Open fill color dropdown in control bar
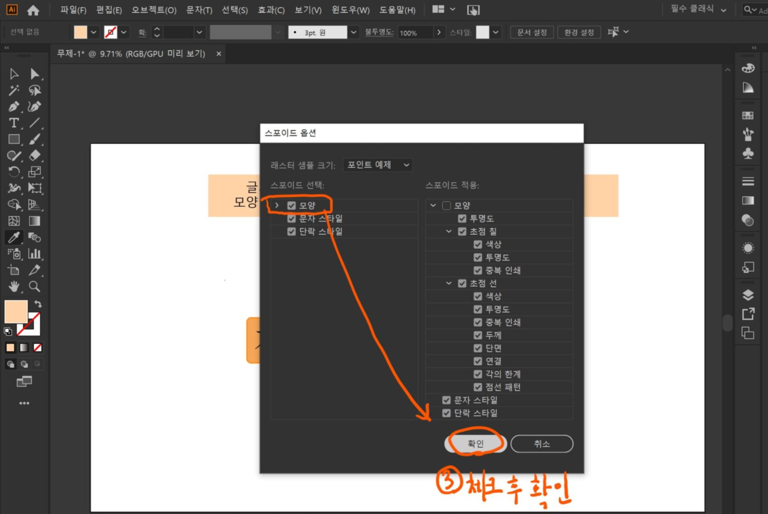 pyautogui.click(x=93, y=32)
